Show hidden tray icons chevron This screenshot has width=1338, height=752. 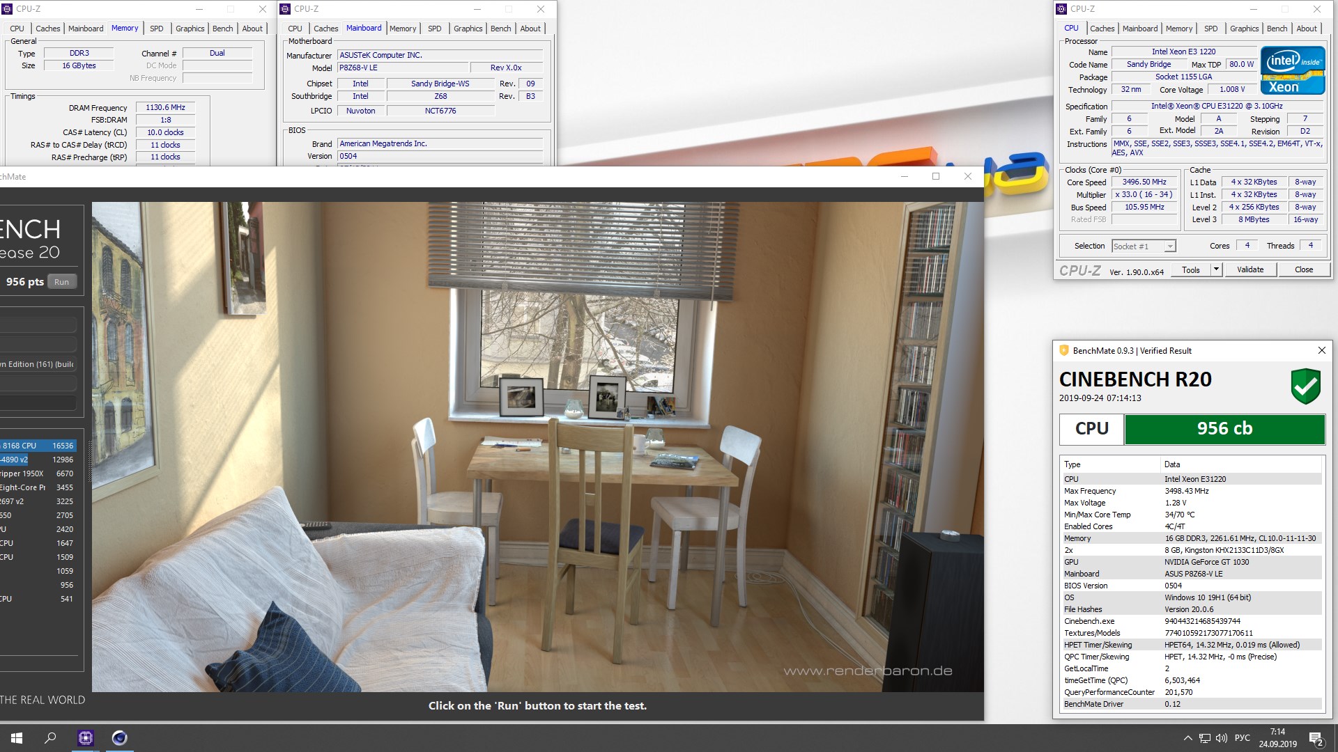(1187, 738)
